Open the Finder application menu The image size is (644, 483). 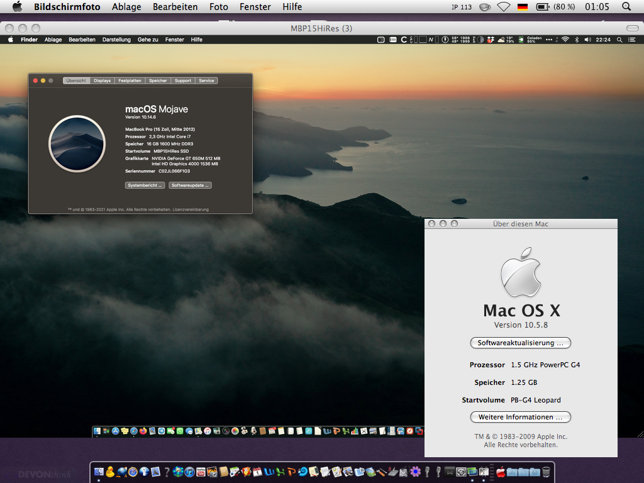29,40
